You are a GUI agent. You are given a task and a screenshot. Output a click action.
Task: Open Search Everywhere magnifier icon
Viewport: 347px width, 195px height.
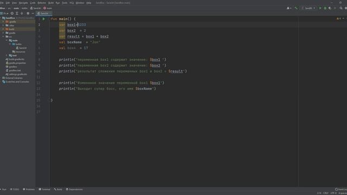pos(341,8)
